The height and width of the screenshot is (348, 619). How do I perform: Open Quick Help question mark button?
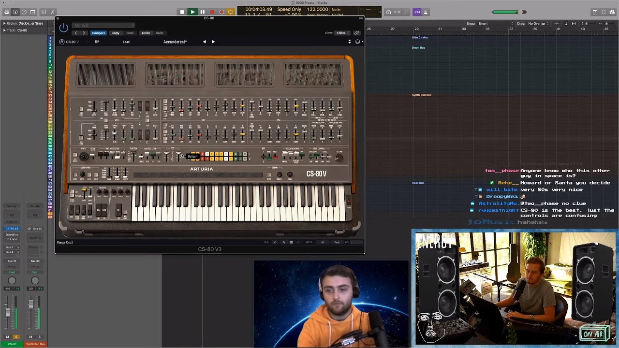(x=24, y=12)
